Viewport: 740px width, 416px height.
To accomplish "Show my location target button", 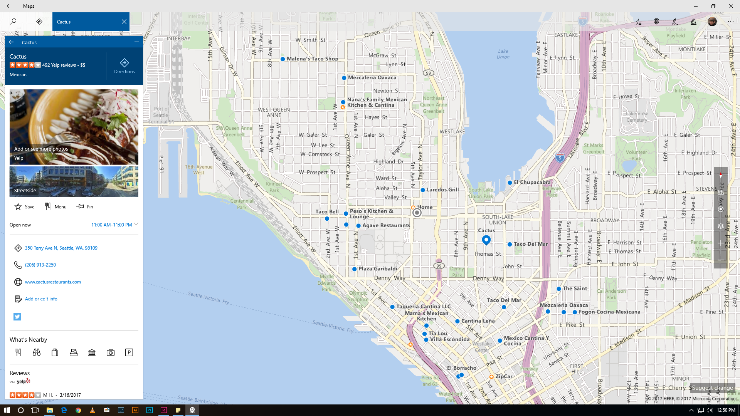I will pyautogui.click(x=721, y=209).
